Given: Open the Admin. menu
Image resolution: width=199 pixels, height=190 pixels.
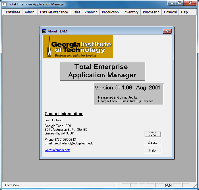Looking at the screenshot, I should click(x=30, y=12).
